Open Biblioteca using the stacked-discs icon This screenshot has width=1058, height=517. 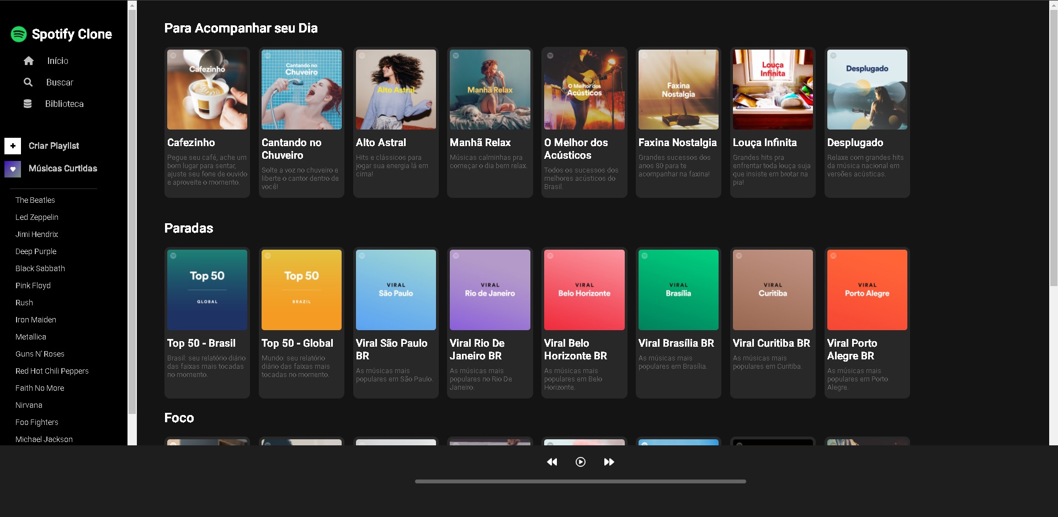click(x=28, y=104)
